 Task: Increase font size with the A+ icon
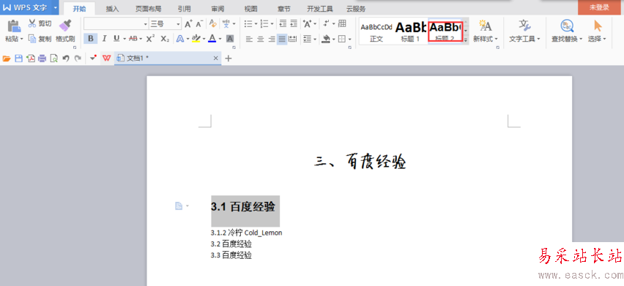coord(188,24)
